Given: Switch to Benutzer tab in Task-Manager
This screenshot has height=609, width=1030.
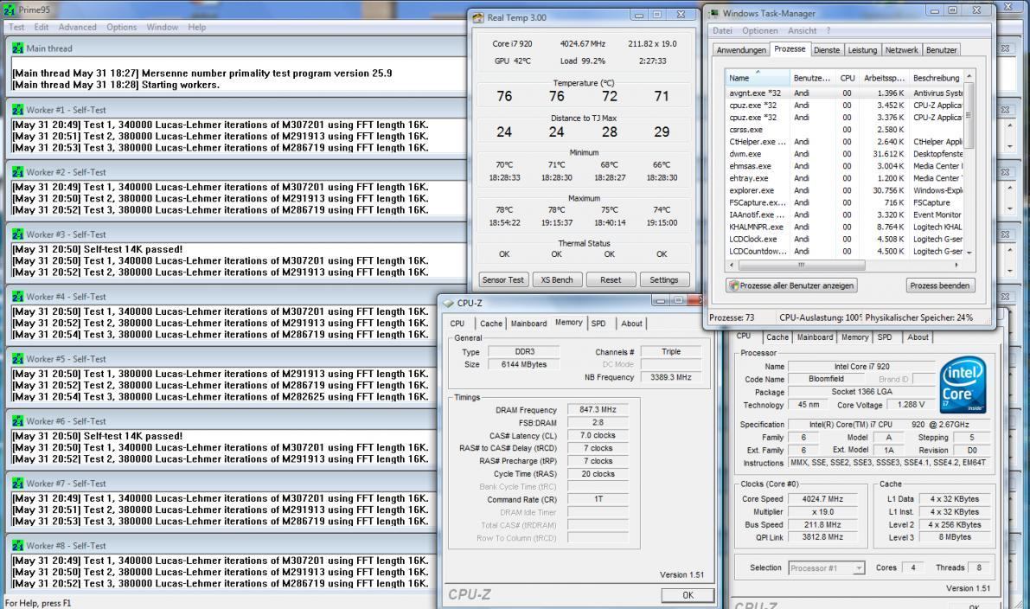Looking at the screenshot, I should pos(941,50).
